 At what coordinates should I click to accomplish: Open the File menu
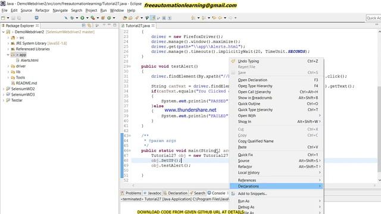4,11
